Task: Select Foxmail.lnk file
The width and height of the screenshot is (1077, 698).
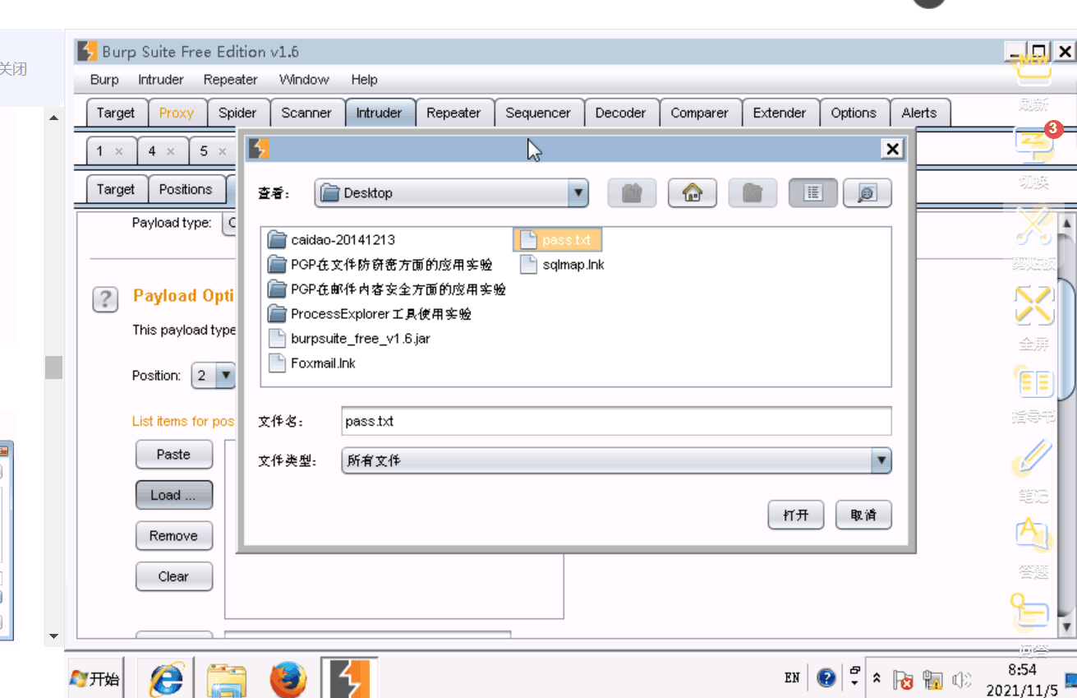Action: pos(312,363)
